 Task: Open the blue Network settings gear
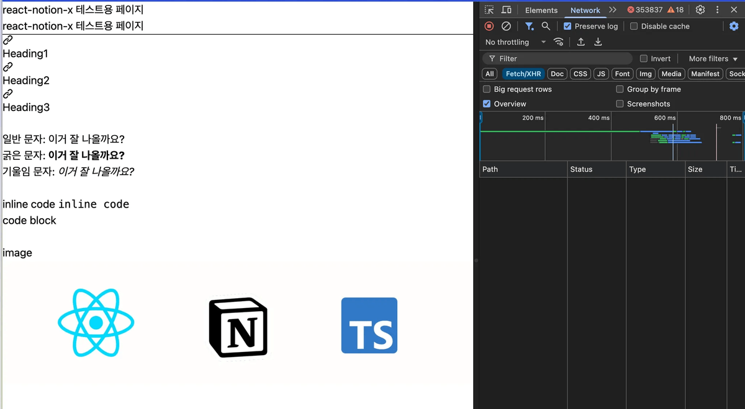[734, 26]
